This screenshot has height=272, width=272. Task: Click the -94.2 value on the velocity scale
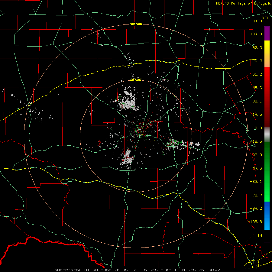pos(256,209)
